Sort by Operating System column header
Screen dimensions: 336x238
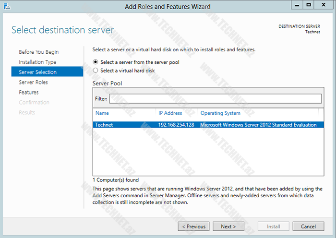point(220,113)
